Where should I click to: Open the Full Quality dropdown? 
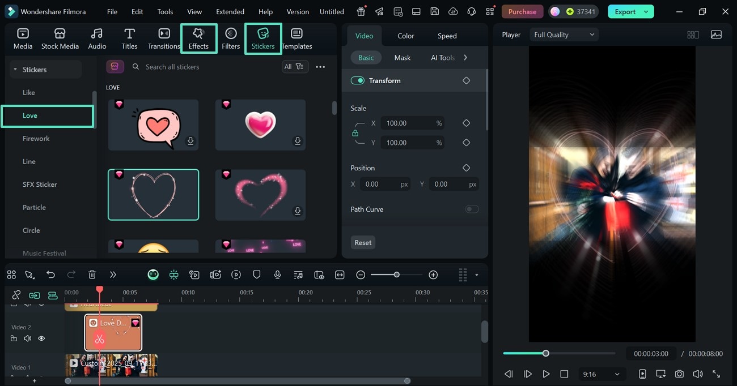(564, 35)
